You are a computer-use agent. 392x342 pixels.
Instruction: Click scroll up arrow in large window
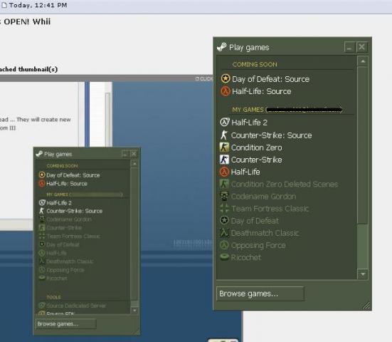tap(363, 61)
